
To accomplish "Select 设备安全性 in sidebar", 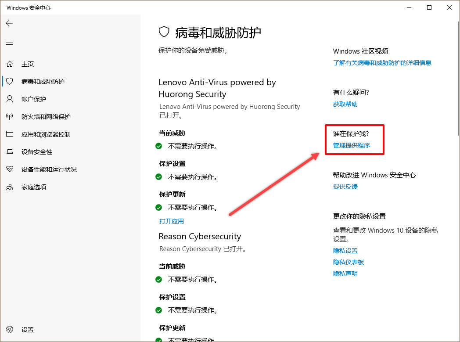I will (37, 152).
